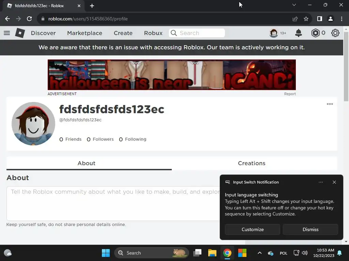Click the About description text box
Image resolution: width=349 pixels, height=261 pixels.
(113, 204)
